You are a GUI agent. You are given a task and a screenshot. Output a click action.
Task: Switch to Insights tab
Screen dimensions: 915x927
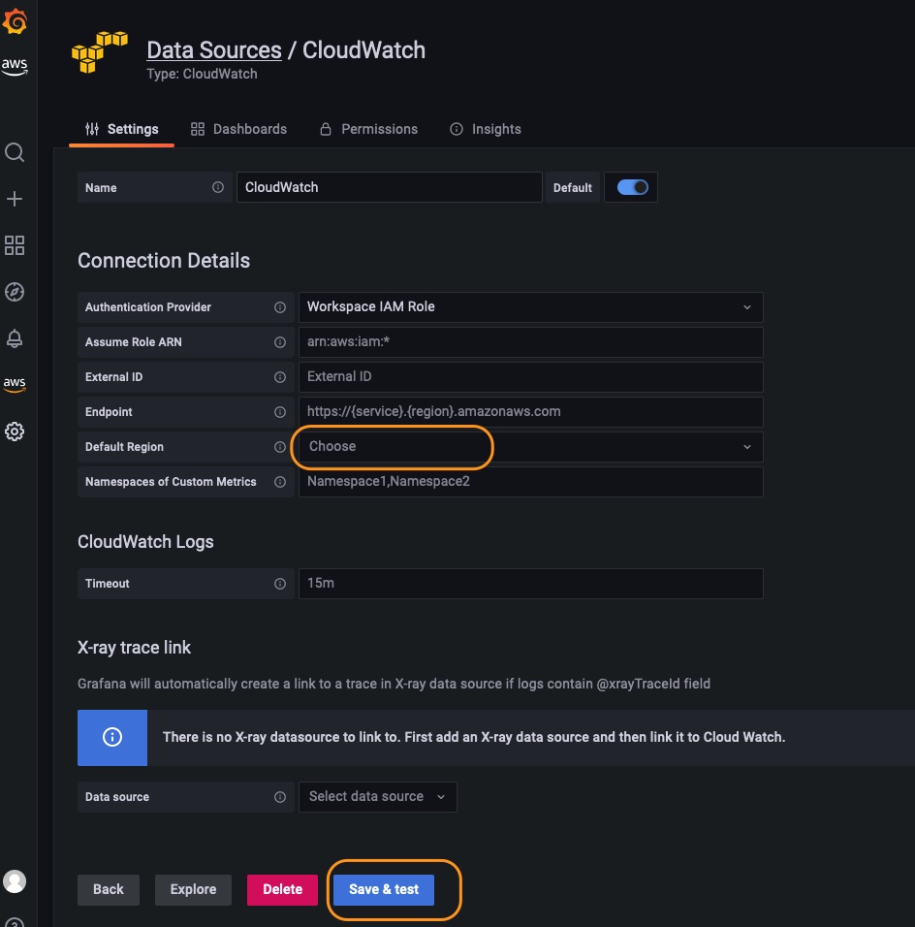pyautogui.click(x=486, y=130)
